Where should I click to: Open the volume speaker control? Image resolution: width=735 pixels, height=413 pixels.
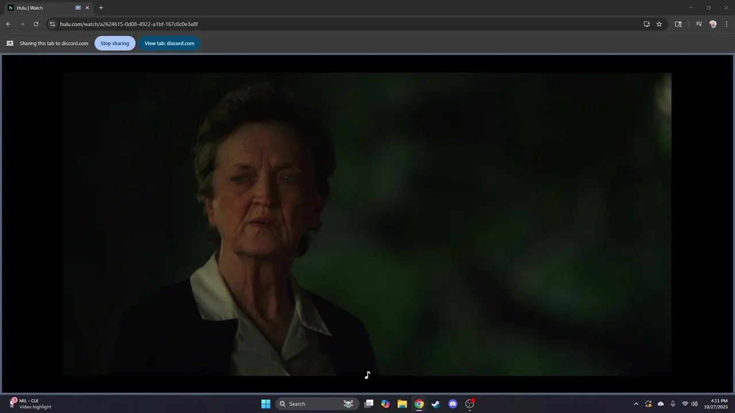pos(694,404)
